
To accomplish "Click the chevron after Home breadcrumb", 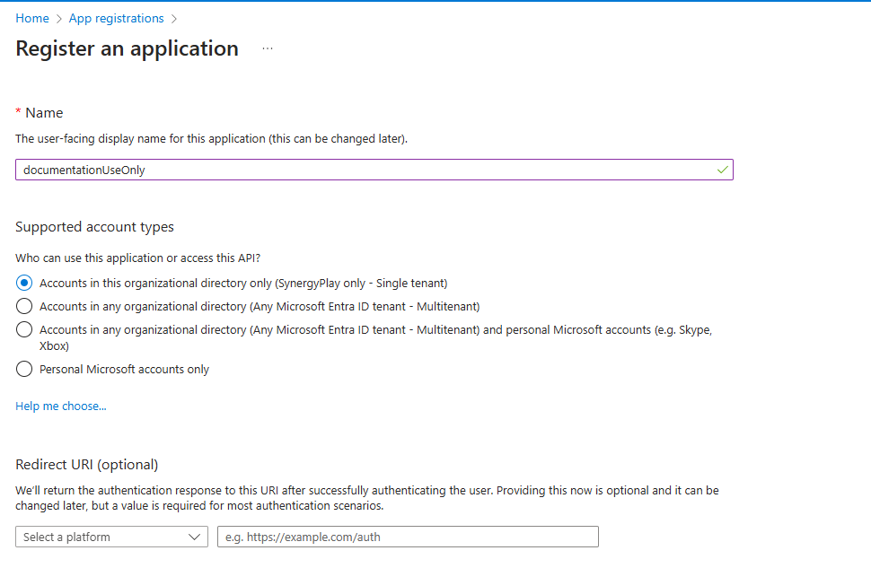I will (x=59, y=19).
